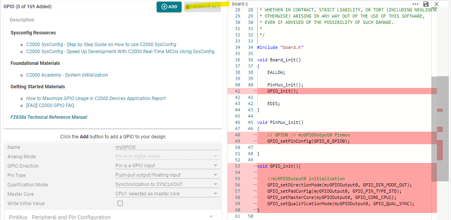This screenshot has height=220, width=451.
Task: Click the void PinMux_init() definition line
Action: coord(280,122)
